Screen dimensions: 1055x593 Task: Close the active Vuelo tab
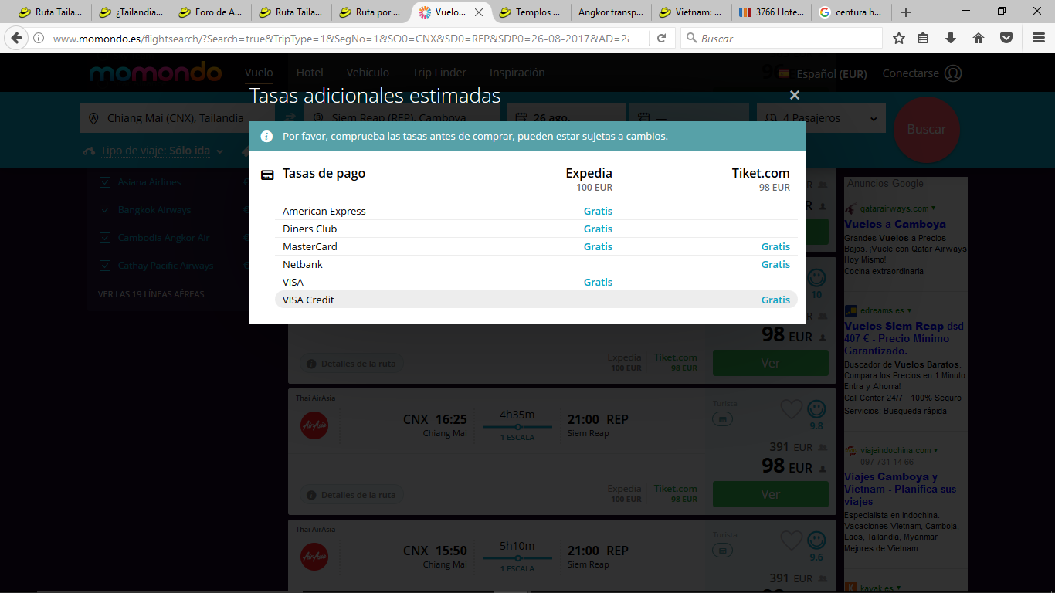[479, 12]
